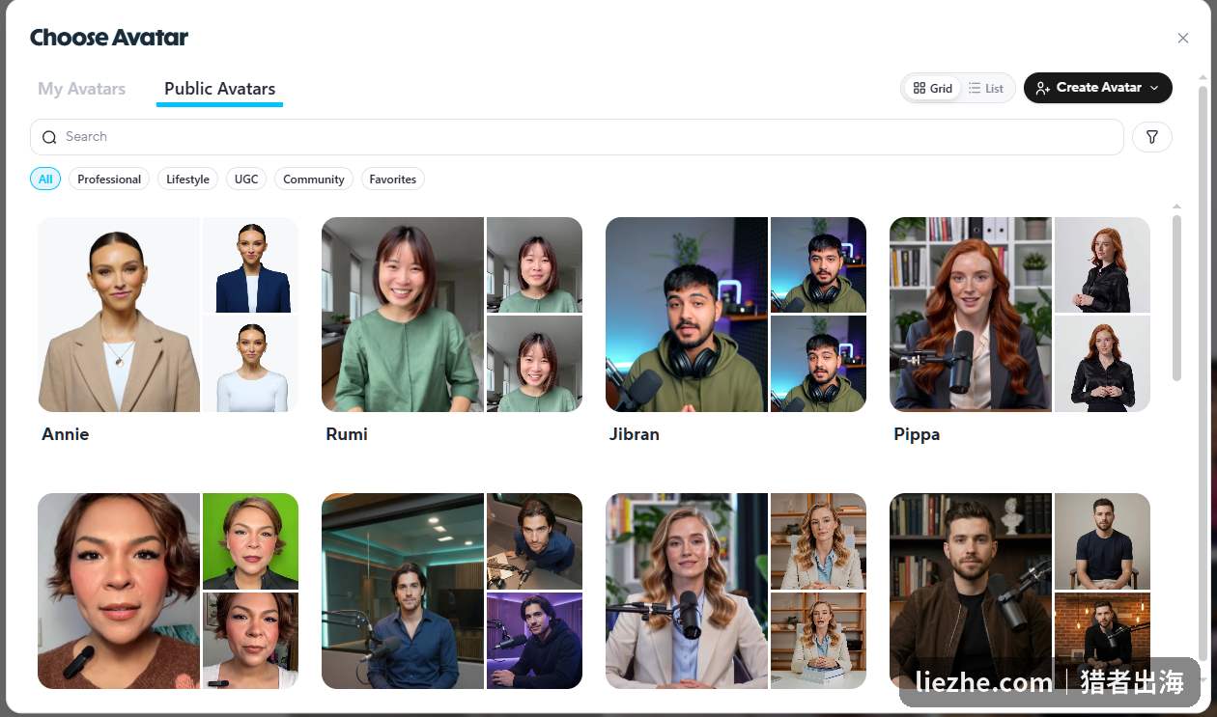Viewport: 1217px width, 717px height.
Task: Open the My Avatars tab
Action: (82, 88)
